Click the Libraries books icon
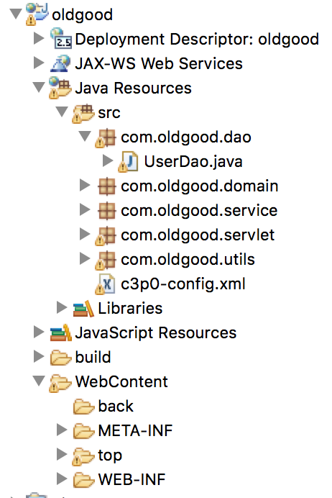The width and height of the screenshot is (332, 498). click(x=83, y=309)
